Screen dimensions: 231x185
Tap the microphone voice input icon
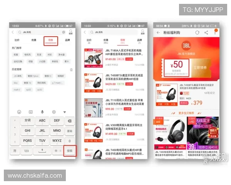[42, 112]
